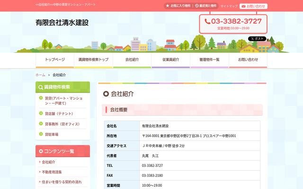
Task: Click the 有限会社清水建設 table cell
Action: click(200, 126)
